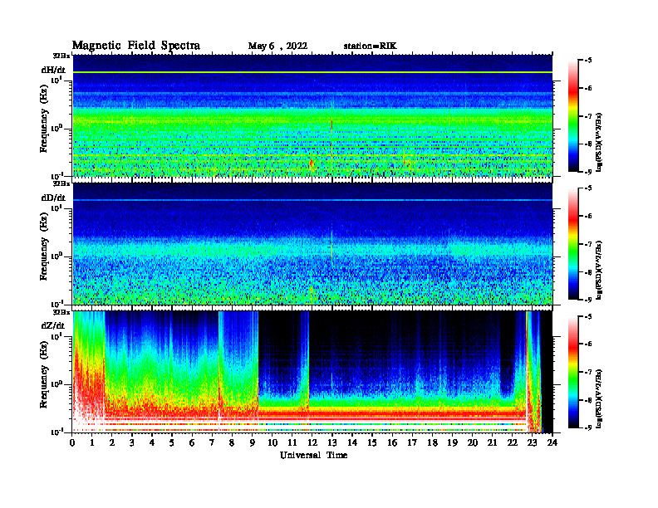Image resolution: width=658 pixels, height=508 pixels.
Task: Click the color bar beside the dH/dt panel
Action: (x=573, y=116)
